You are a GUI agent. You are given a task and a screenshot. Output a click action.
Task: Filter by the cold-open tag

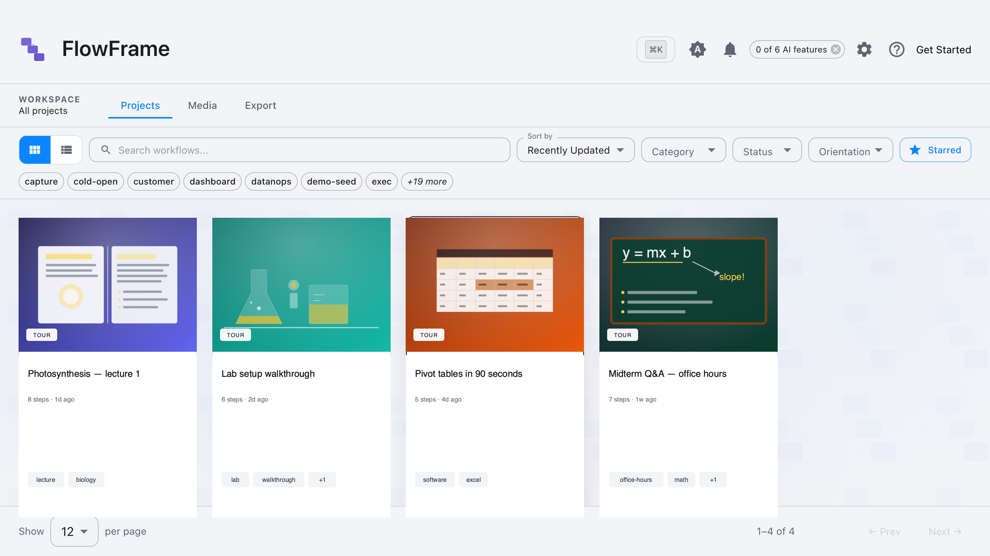tap(96, 181)
